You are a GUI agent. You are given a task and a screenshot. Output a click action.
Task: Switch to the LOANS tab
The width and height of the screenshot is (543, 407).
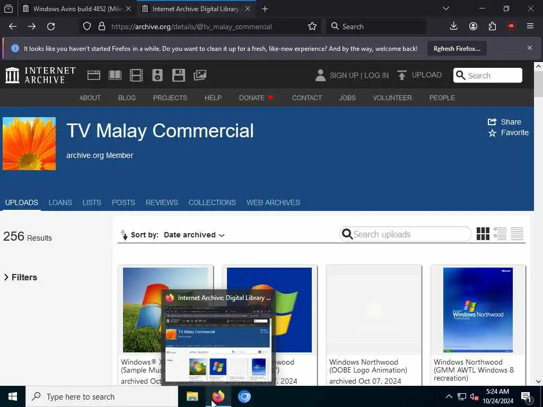60,202
